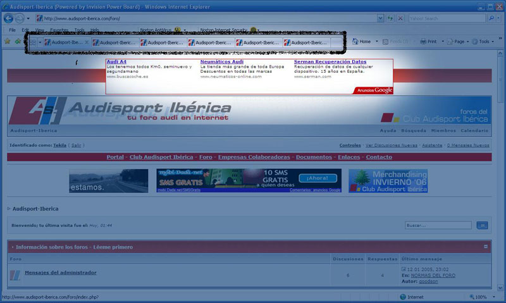Click the Stop loading X icon
Image resolution: width=506 pixels, height=303 pixels.
point(400,18)
